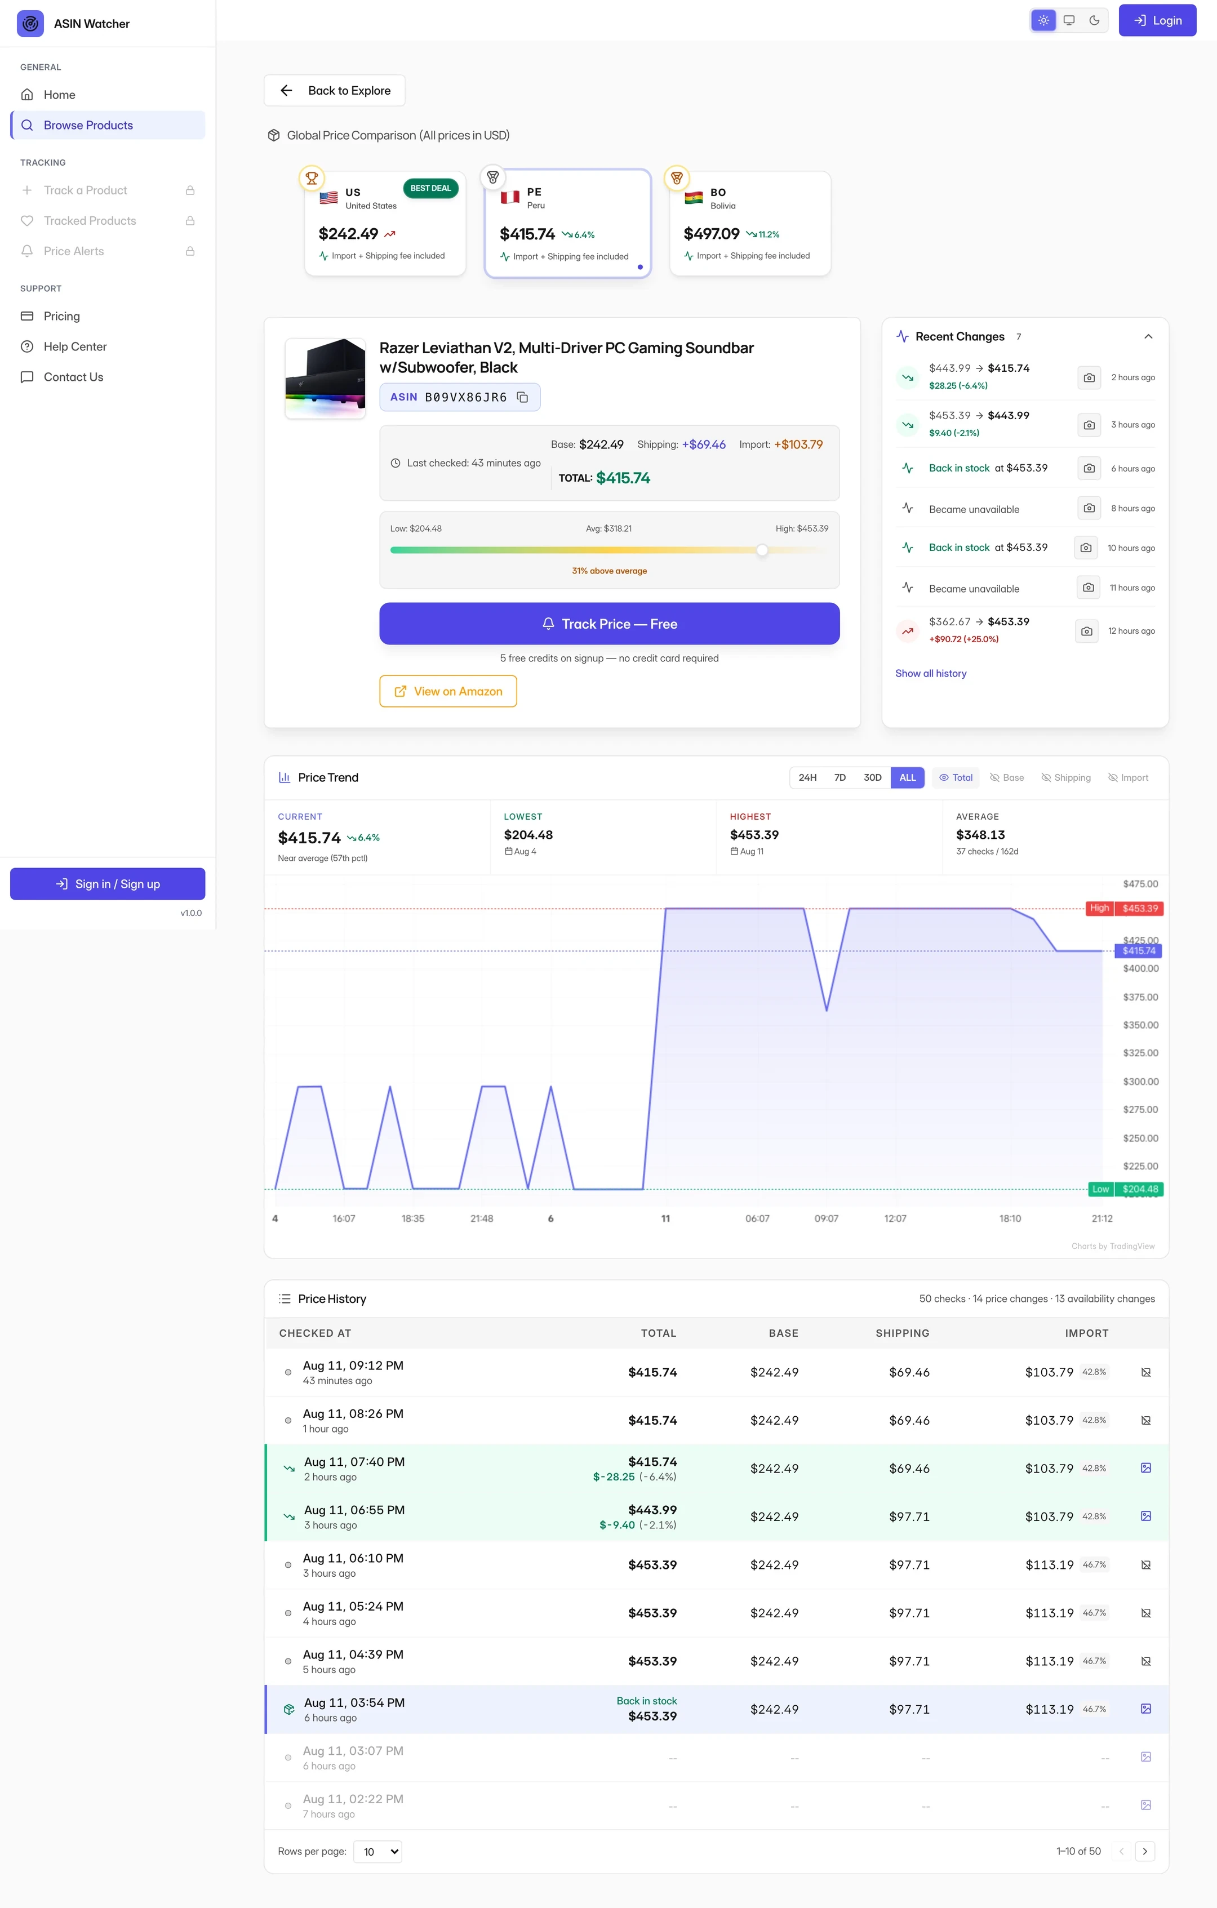Select the 7D range tab
Screen dimensions: 1217x1908
[840, 778]
